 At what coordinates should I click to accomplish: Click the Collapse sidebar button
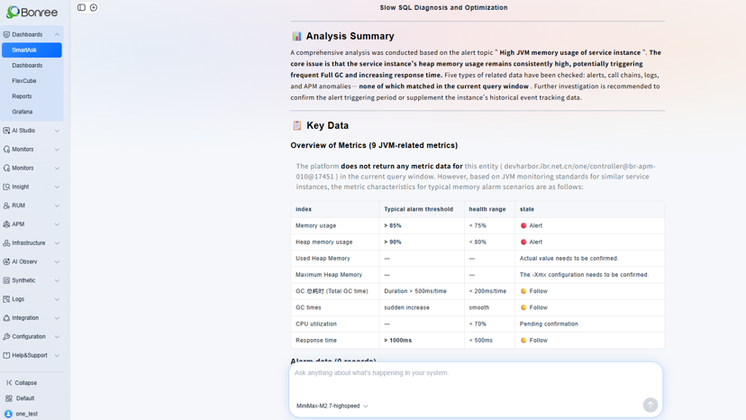22,383
